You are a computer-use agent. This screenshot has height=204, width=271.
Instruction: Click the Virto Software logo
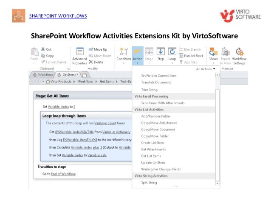(x=240, y=16)
